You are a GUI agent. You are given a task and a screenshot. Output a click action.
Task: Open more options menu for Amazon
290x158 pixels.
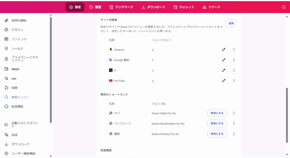click(234, 49)
